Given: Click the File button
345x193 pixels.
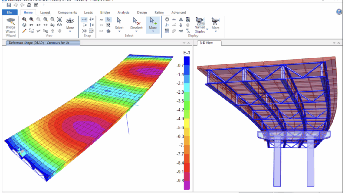Looking at the screenshot, I should tap(9, 12).
